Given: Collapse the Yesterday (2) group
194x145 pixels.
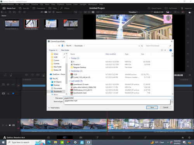Looking at the screenshot, I should click(70, 71).
